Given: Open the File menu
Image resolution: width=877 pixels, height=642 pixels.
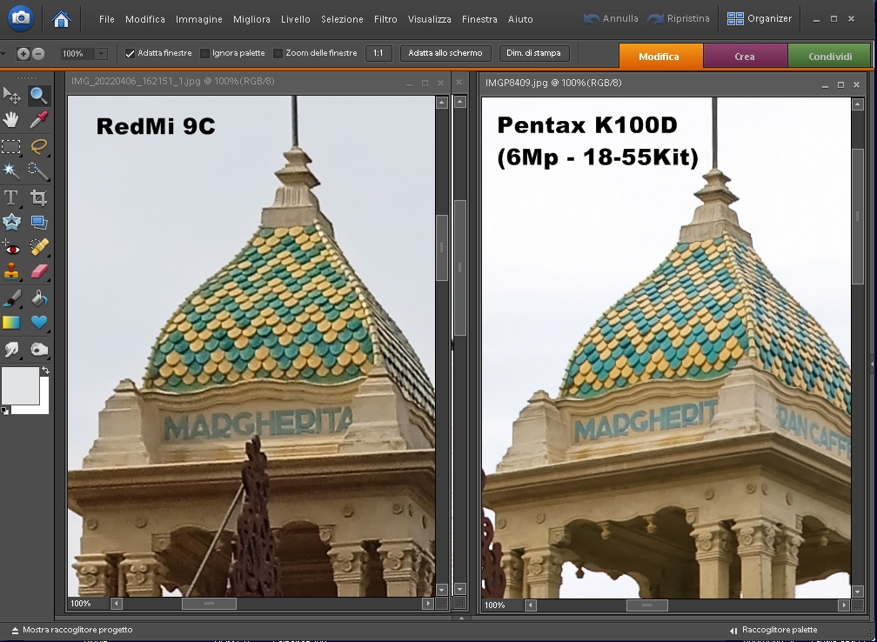Looking at the screenshot, I should (x=107, y=19).
